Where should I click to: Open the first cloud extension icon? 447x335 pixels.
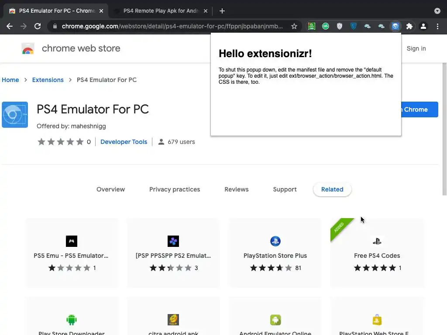pyautogui.click(x=368, y=26)
